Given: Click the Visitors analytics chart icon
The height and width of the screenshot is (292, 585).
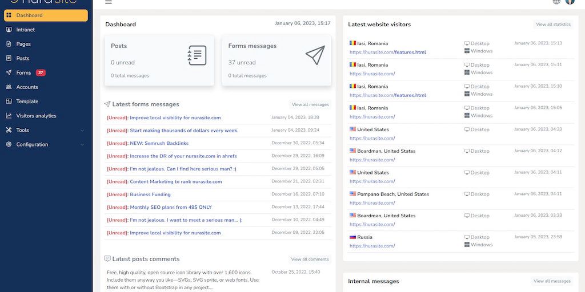Looking at the screenshot, I should tap(9, 116).
